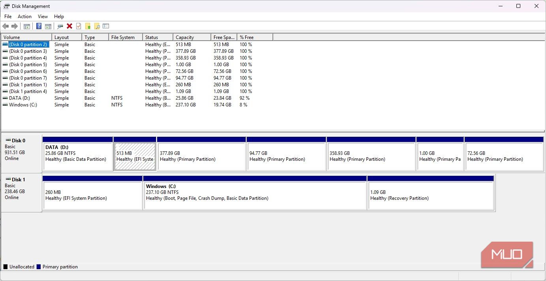Select the hatched 513 MB EFI partition block
This screenshot has width=546, height=281.
point(135,154)
